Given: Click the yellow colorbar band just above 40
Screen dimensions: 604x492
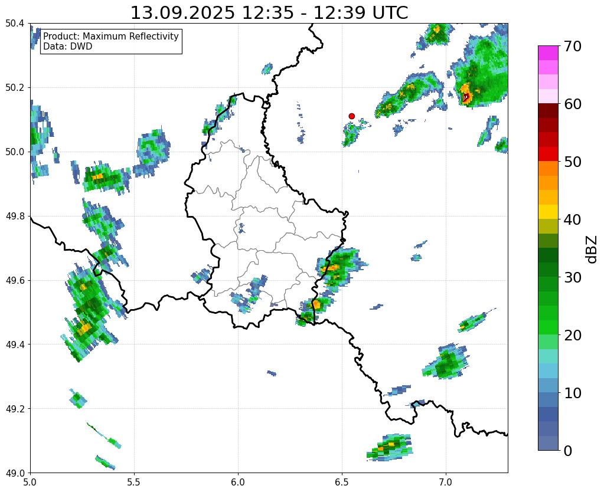Looking at the screenshot, I should coord(548,212).
